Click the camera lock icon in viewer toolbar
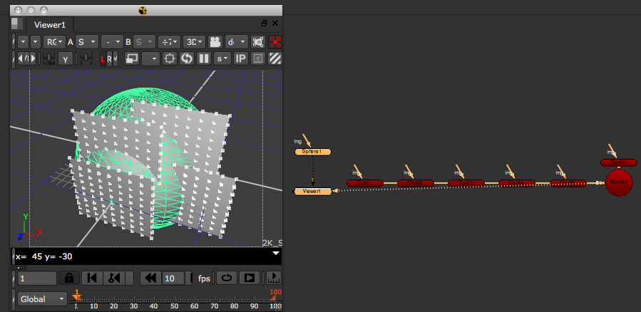The height and width of the screenshot is (312, 641). [215, 42]
